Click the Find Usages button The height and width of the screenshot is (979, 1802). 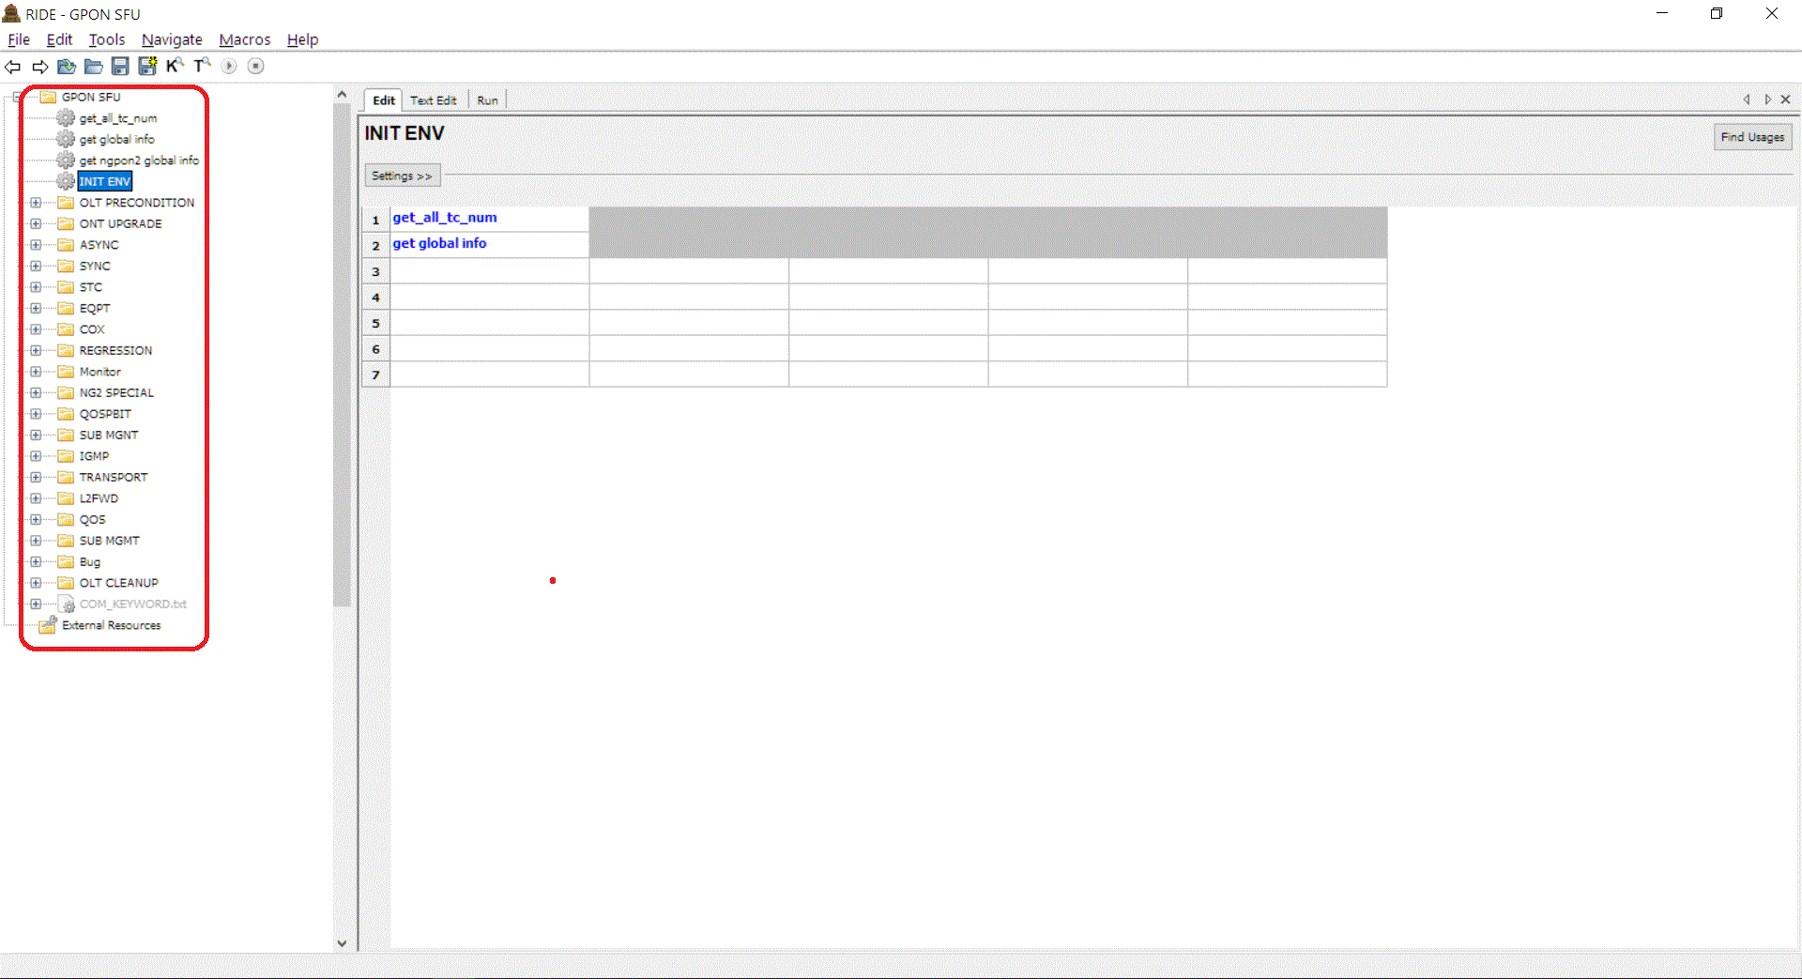pos(1752,137)
